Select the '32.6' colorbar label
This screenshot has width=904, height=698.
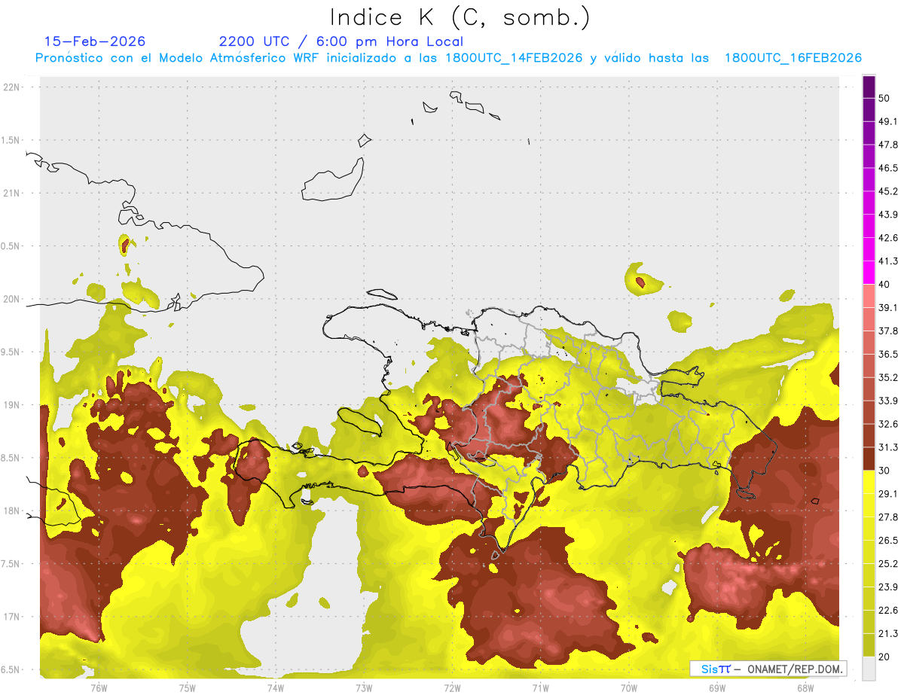pos(888,424)
